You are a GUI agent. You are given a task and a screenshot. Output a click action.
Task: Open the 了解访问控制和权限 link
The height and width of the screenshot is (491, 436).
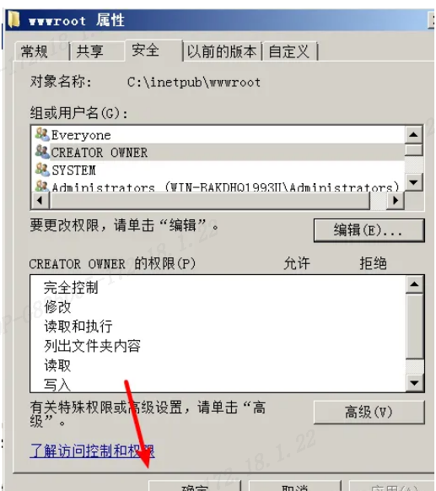(x=92, y=451)
